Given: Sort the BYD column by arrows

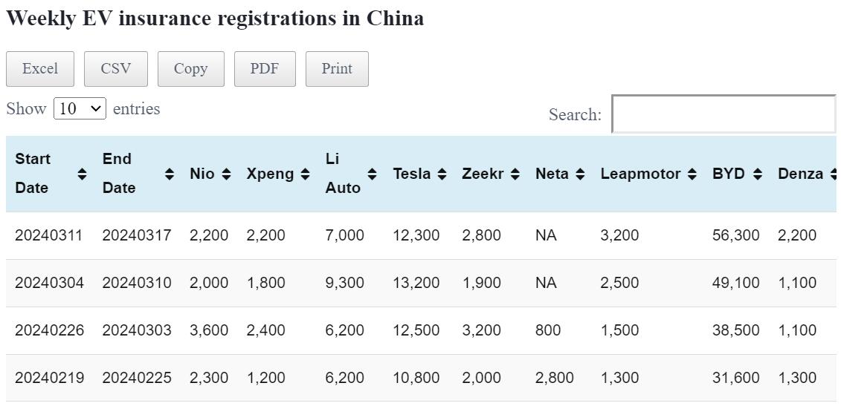Looking at the screenshot, I should pos(758,174).
